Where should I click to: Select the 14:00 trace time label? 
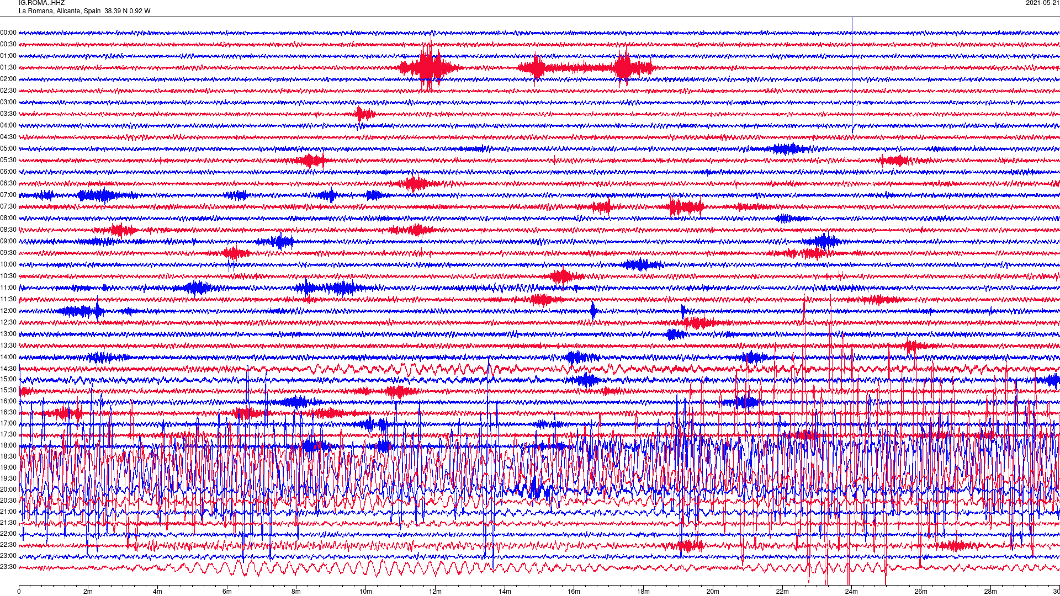click(x=8, y=357)
